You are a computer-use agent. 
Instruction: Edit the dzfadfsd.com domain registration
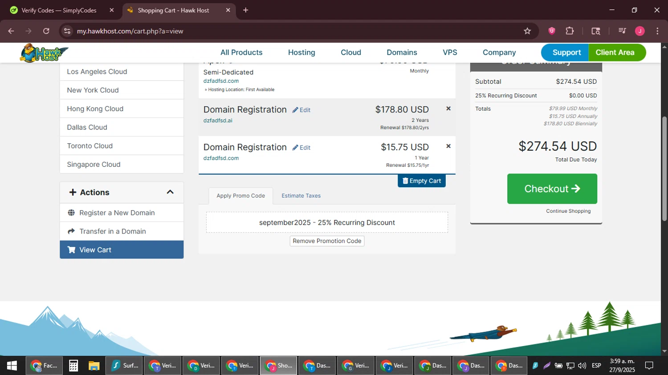click(x=301, y=148)
